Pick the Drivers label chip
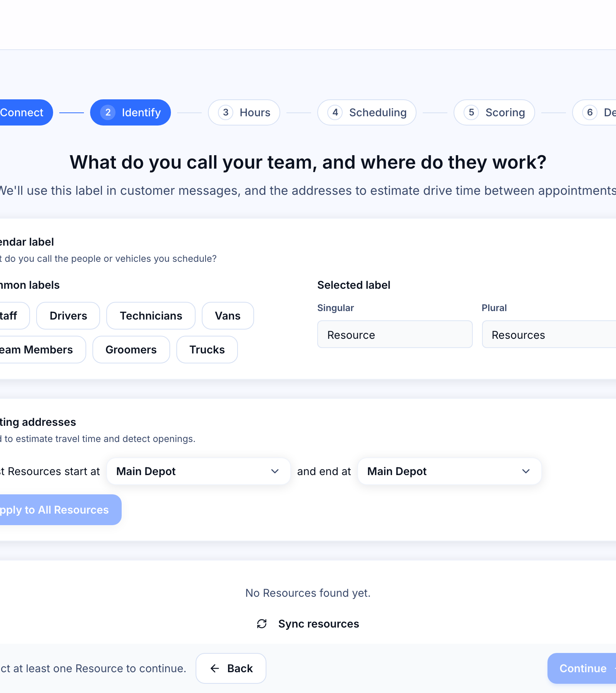Screen dimensions: 616x693 coord(68,316)
